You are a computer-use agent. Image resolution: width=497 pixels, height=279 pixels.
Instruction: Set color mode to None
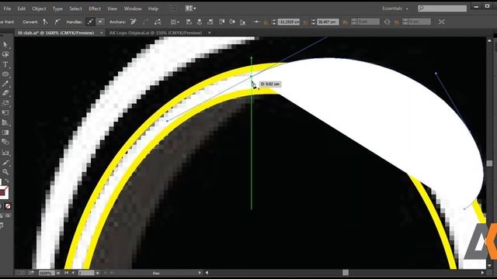click(x=8, y=206)
